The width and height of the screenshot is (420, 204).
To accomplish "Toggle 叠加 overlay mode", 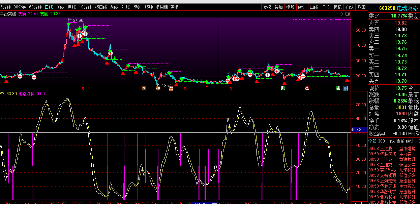I will [x=278, y=7].
